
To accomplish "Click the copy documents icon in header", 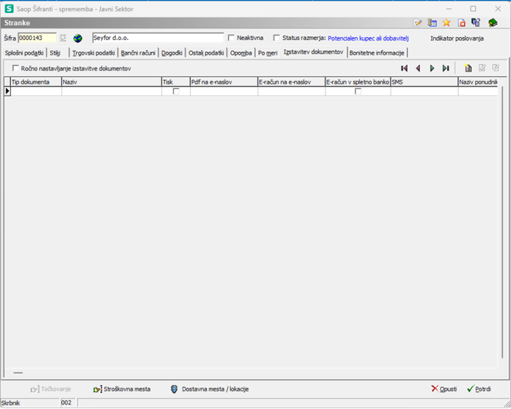I will click(476, 23).
